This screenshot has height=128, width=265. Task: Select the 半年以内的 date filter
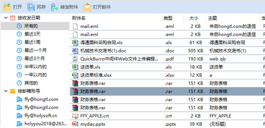pos(35,66)
